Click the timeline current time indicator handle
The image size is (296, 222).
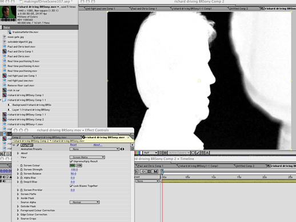click(162, 172)
